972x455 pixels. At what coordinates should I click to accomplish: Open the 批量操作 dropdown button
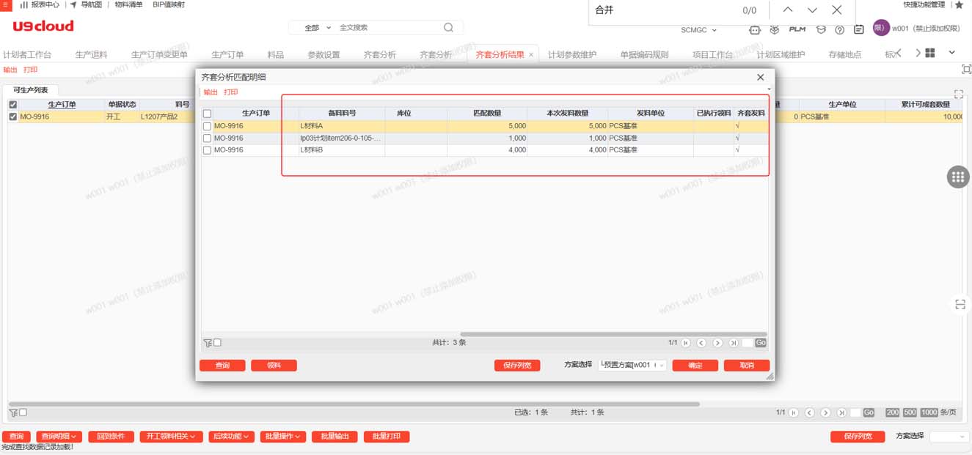[282, 437]
